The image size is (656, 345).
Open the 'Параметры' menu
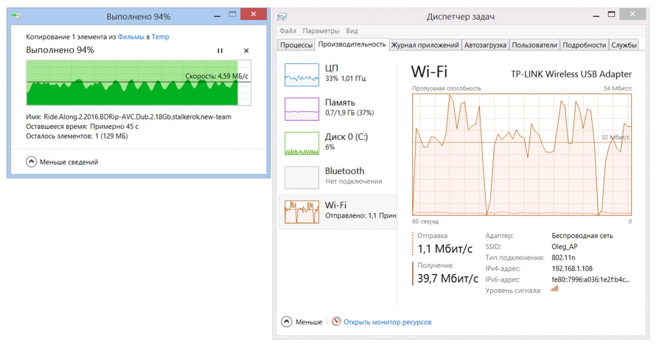point(321,31)
